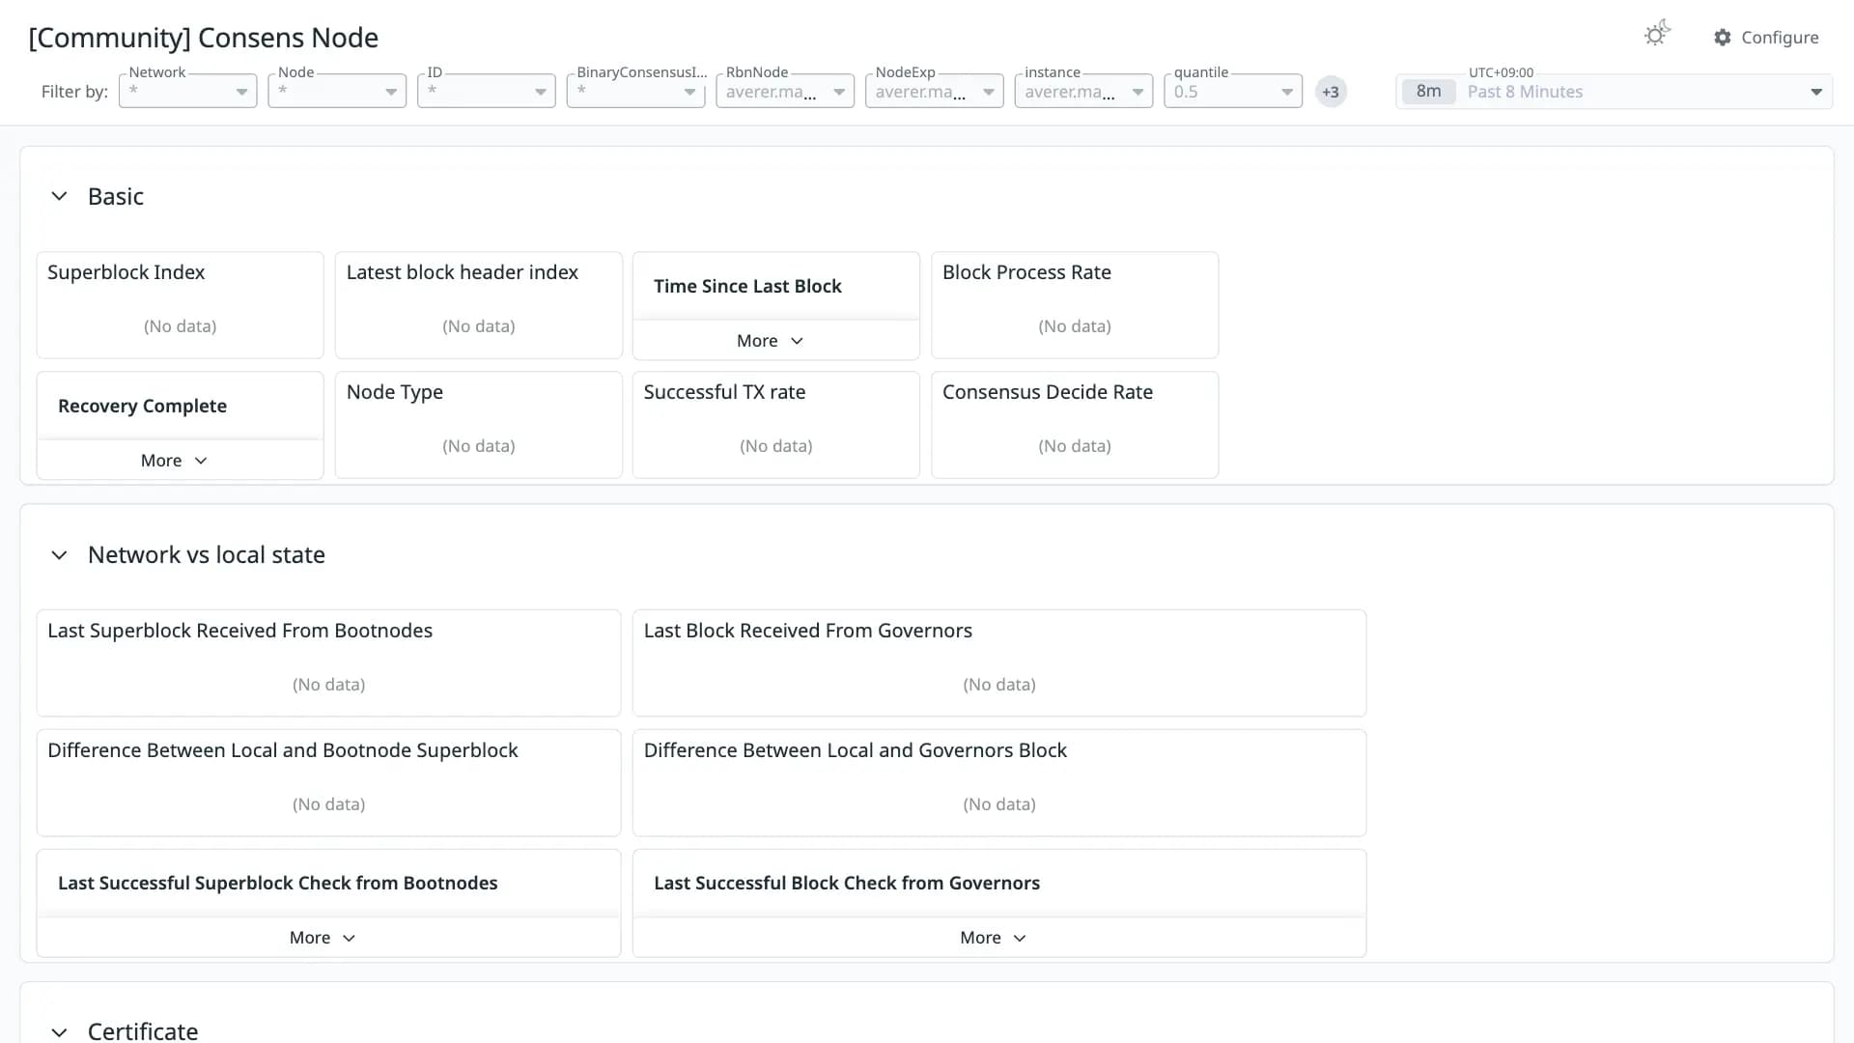Open the Node filter dropdown

point(337,91)
